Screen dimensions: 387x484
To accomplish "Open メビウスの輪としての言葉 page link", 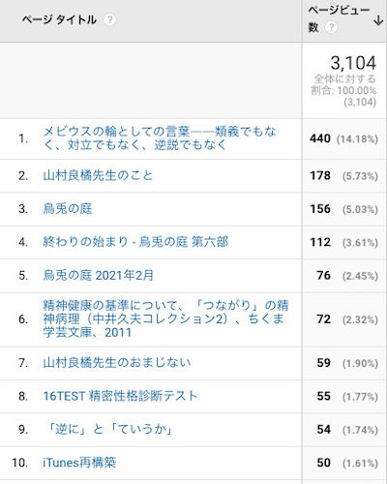I will (160, 138).
